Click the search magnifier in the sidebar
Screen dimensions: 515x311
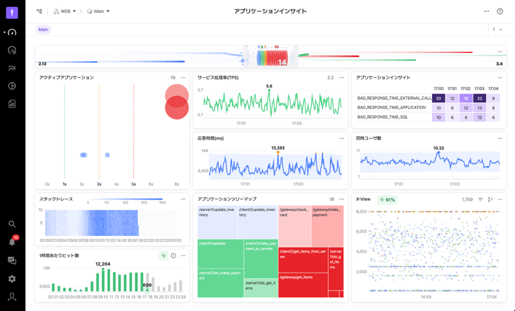pyautogui.click(x=12, y=224)
